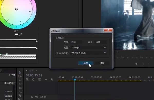
Task: Click the 00:01:00:00 mark on timeline ruler
Action: [x=134, y=77]
